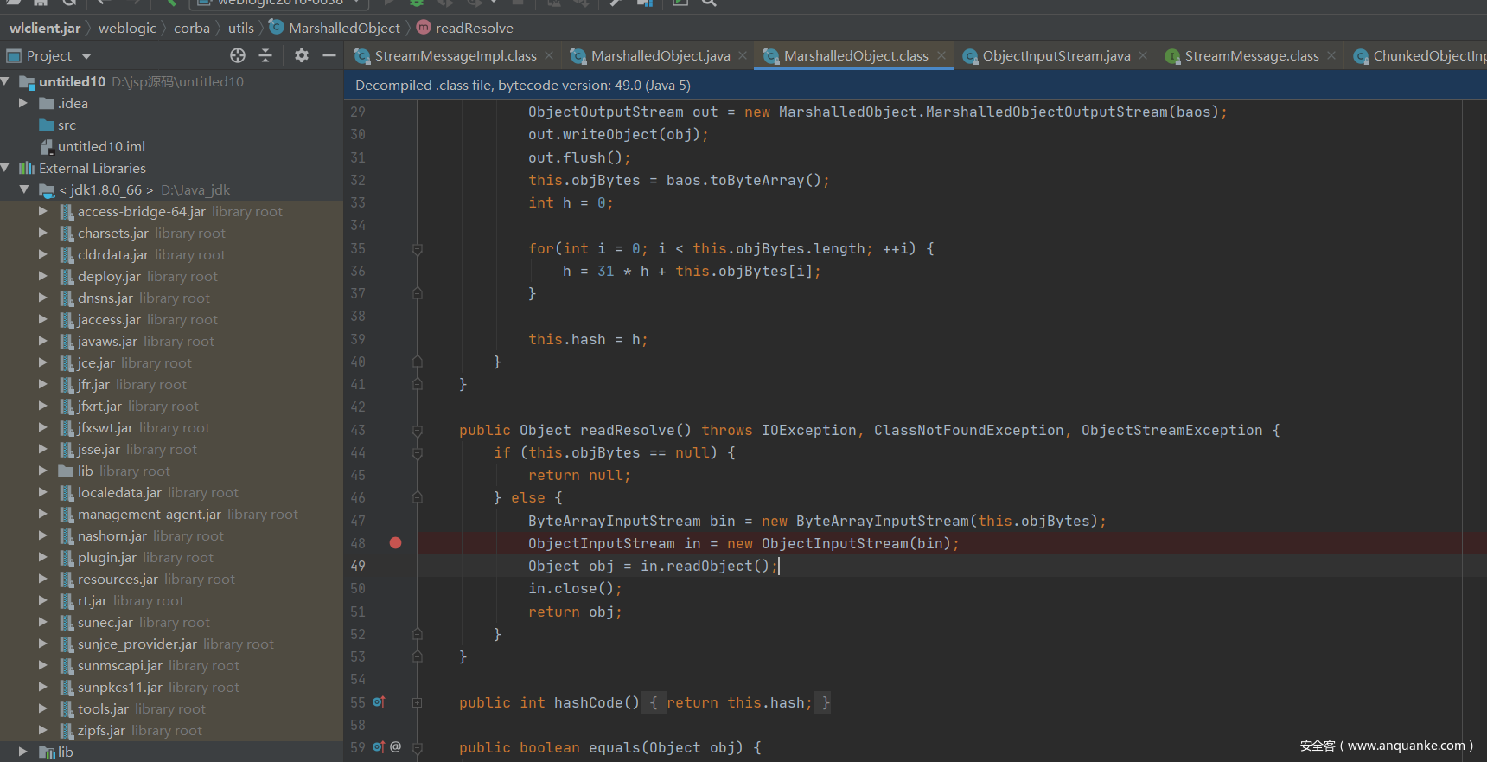Viewport: 1487px width, 762px height.
Task: Unfold the collapsed hashCode method body
Action: pos(418,702)
